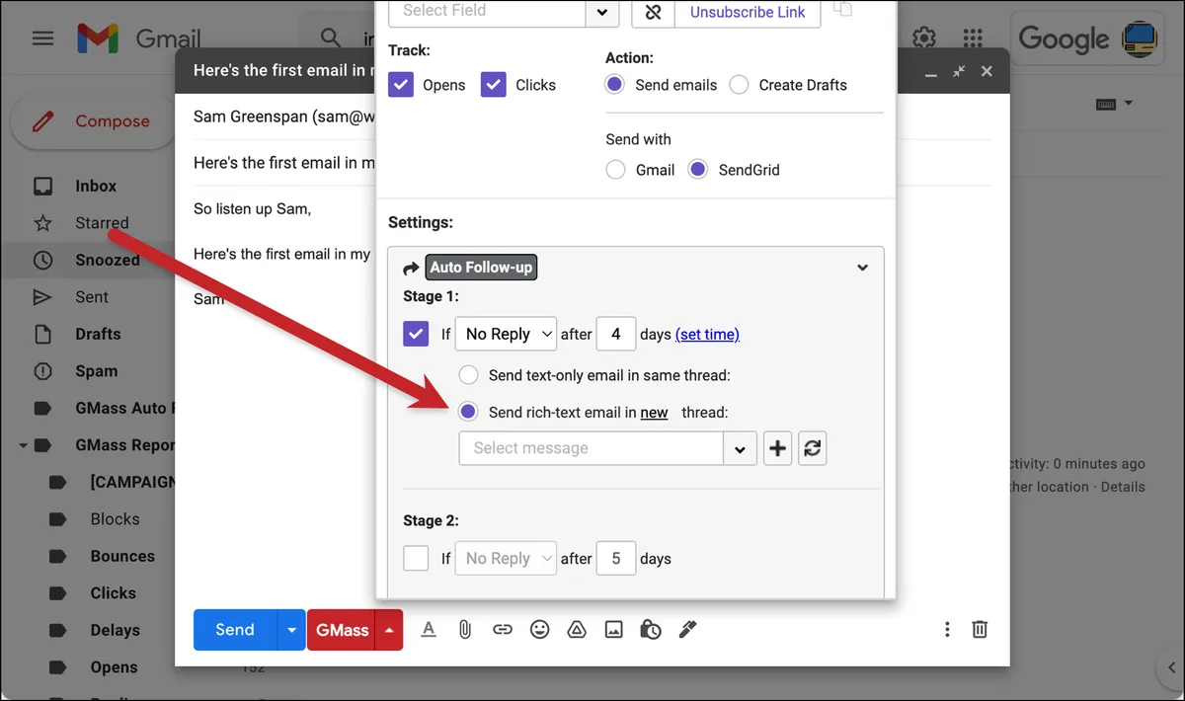The image size is (1185, 701).
Task: Open Inbox folder
Action: tap(96, 186)
